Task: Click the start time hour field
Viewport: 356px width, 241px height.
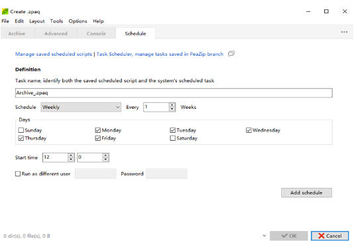Action: pos(56,157)
